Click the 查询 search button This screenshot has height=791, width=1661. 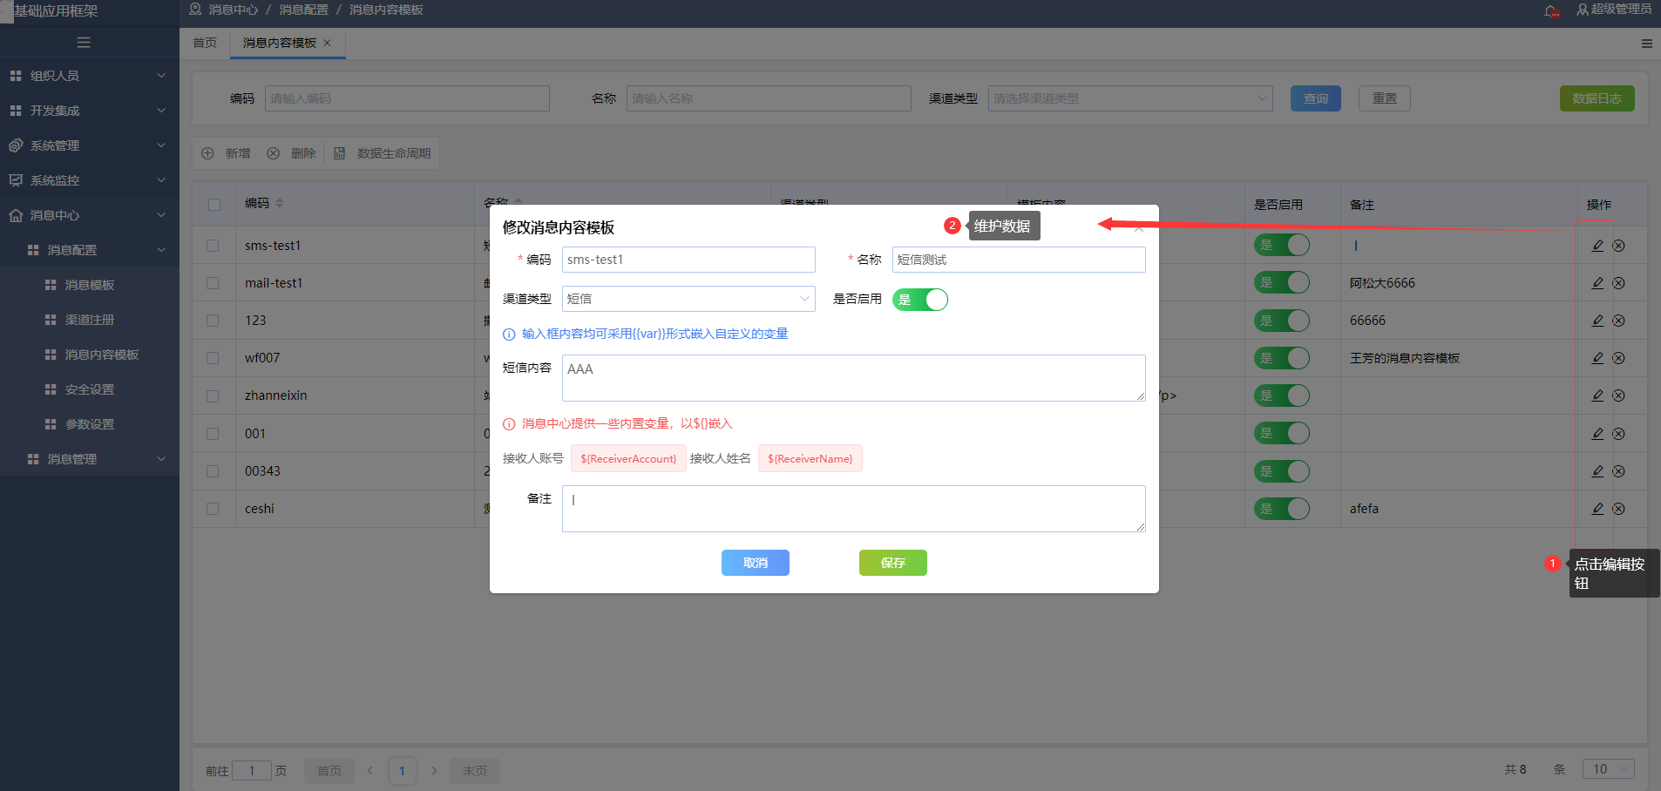(x=1316, y=98)
